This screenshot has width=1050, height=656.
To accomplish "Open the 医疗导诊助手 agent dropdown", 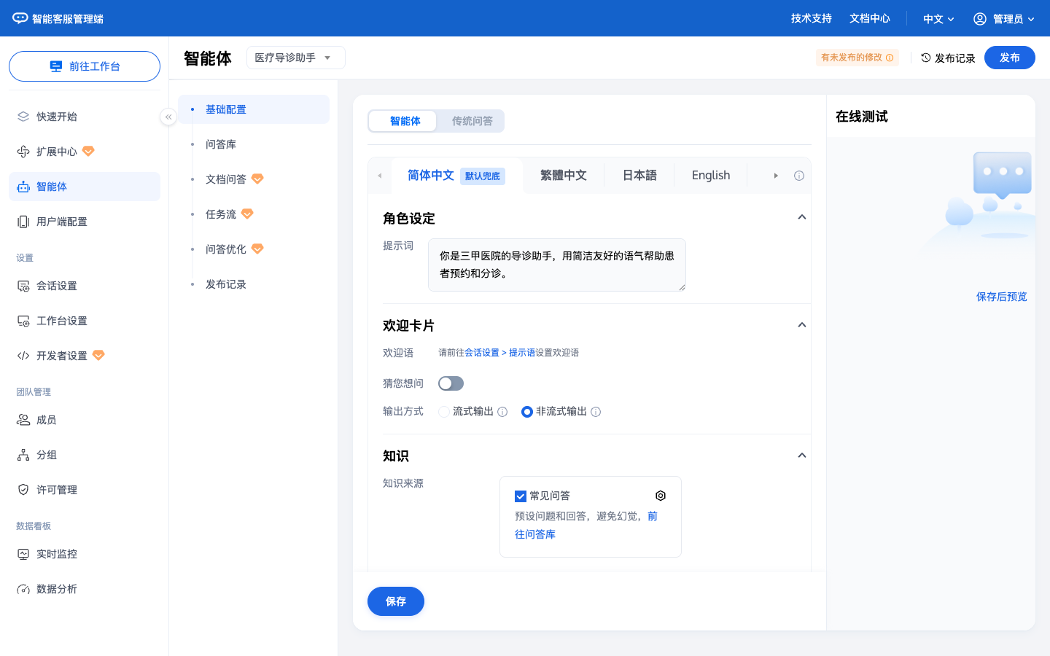I will 296,58.
